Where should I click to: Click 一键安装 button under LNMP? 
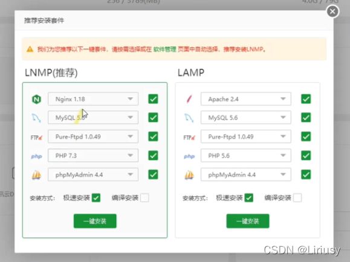(x=95, y=221)
